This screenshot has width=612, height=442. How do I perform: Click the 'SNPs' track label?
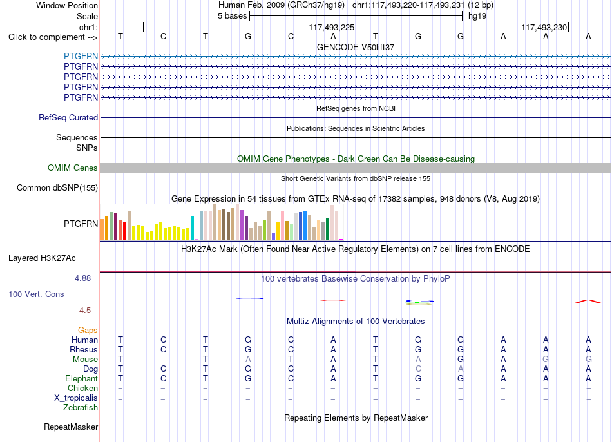click(x=87, y=148)
